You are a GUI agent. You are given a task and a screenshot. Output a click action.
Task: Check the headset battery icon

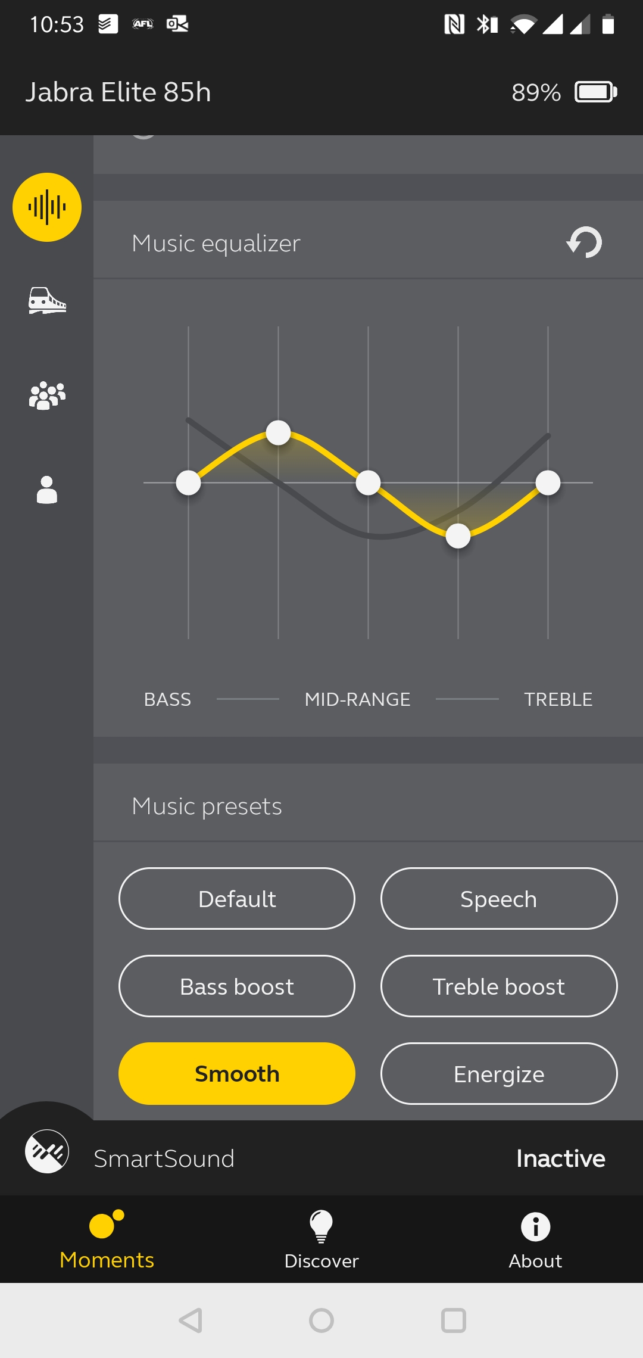click(595, 92)
